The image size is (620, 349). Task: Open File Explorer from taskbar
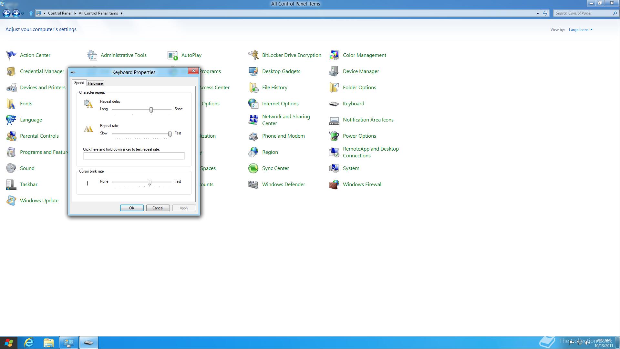click(x=49, y=343)
